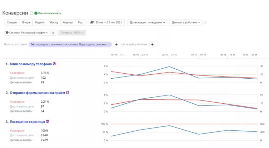
Task: Expand the Детализация: по неделям dropdown
Action: 147,23
